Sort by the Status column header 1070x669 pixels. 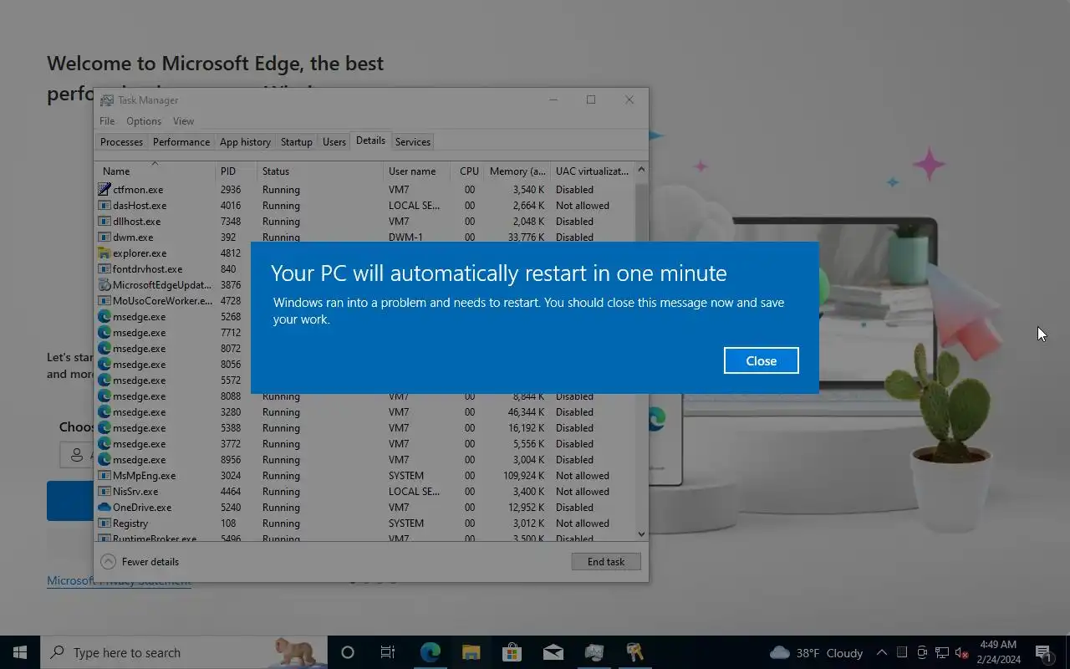click(x=319, y=171)
